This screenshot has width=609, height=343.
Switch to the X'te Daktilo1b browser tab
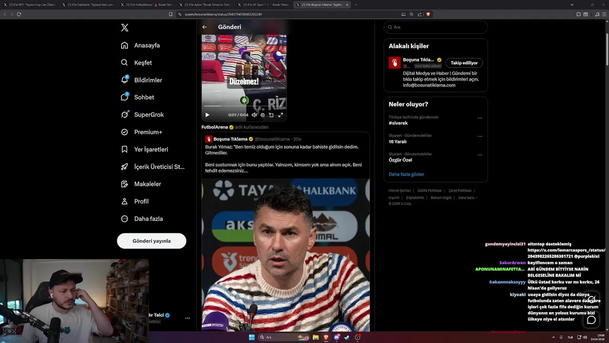click(x=88, y=4)
